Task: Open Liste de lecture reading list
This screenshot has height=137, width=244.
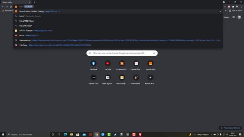Action: coord(236,11)
